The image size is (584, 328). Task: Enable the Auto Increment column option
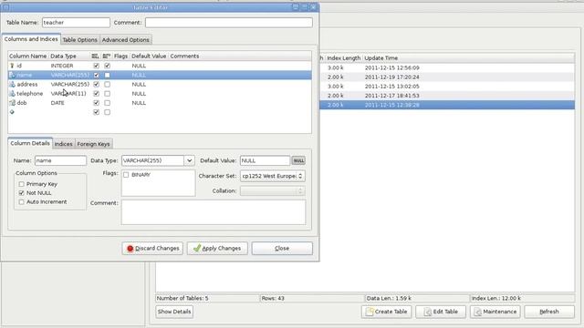21,202
